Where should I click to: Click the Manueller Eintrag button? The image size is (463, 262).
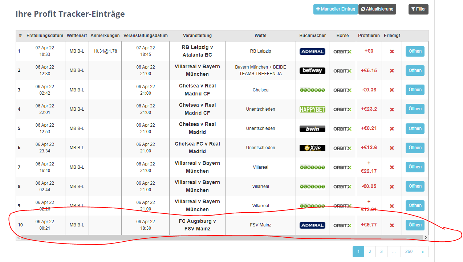coord(336,9)
